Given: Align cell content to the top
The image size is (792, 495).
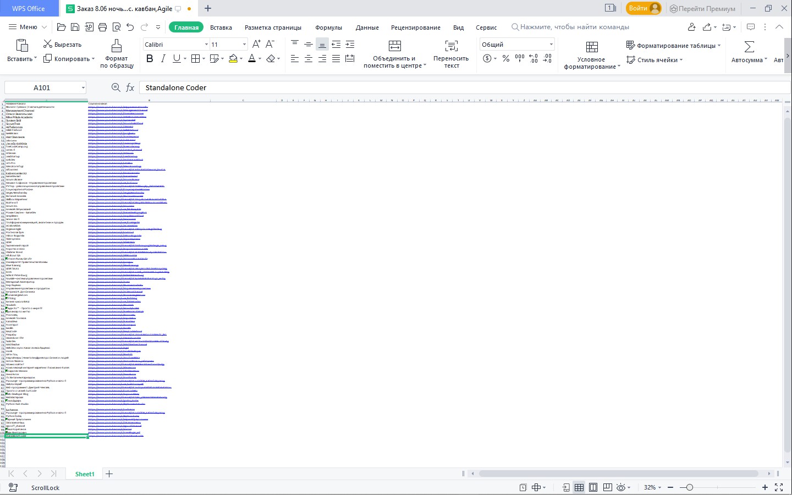Looking at the screenshot, I should 295,45.
